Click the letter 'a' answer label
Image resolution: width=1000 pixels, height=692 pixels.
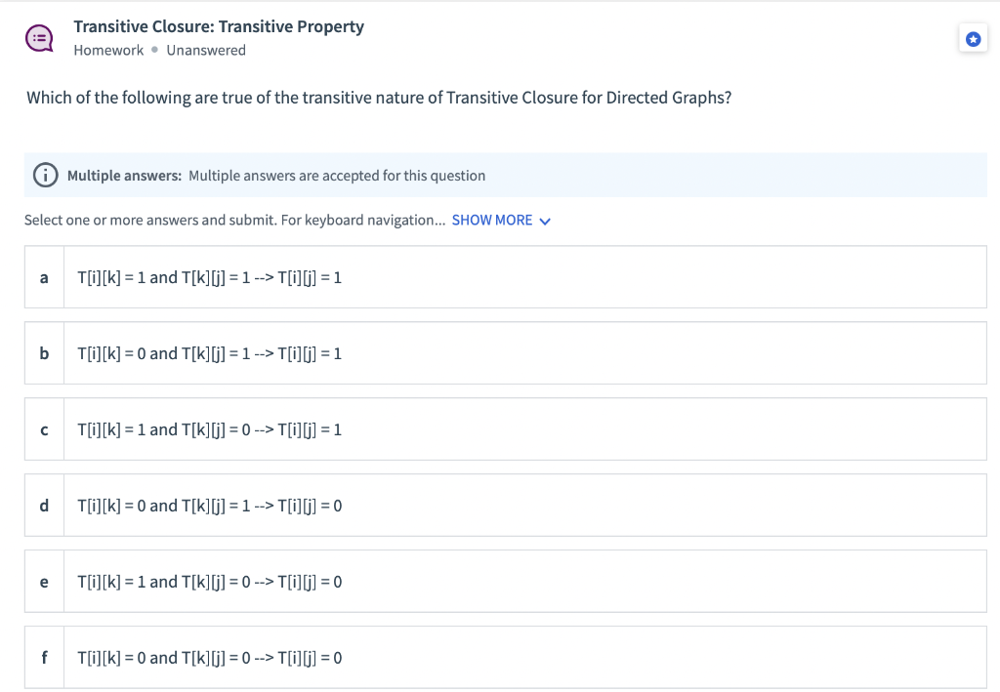coord(44,278)
